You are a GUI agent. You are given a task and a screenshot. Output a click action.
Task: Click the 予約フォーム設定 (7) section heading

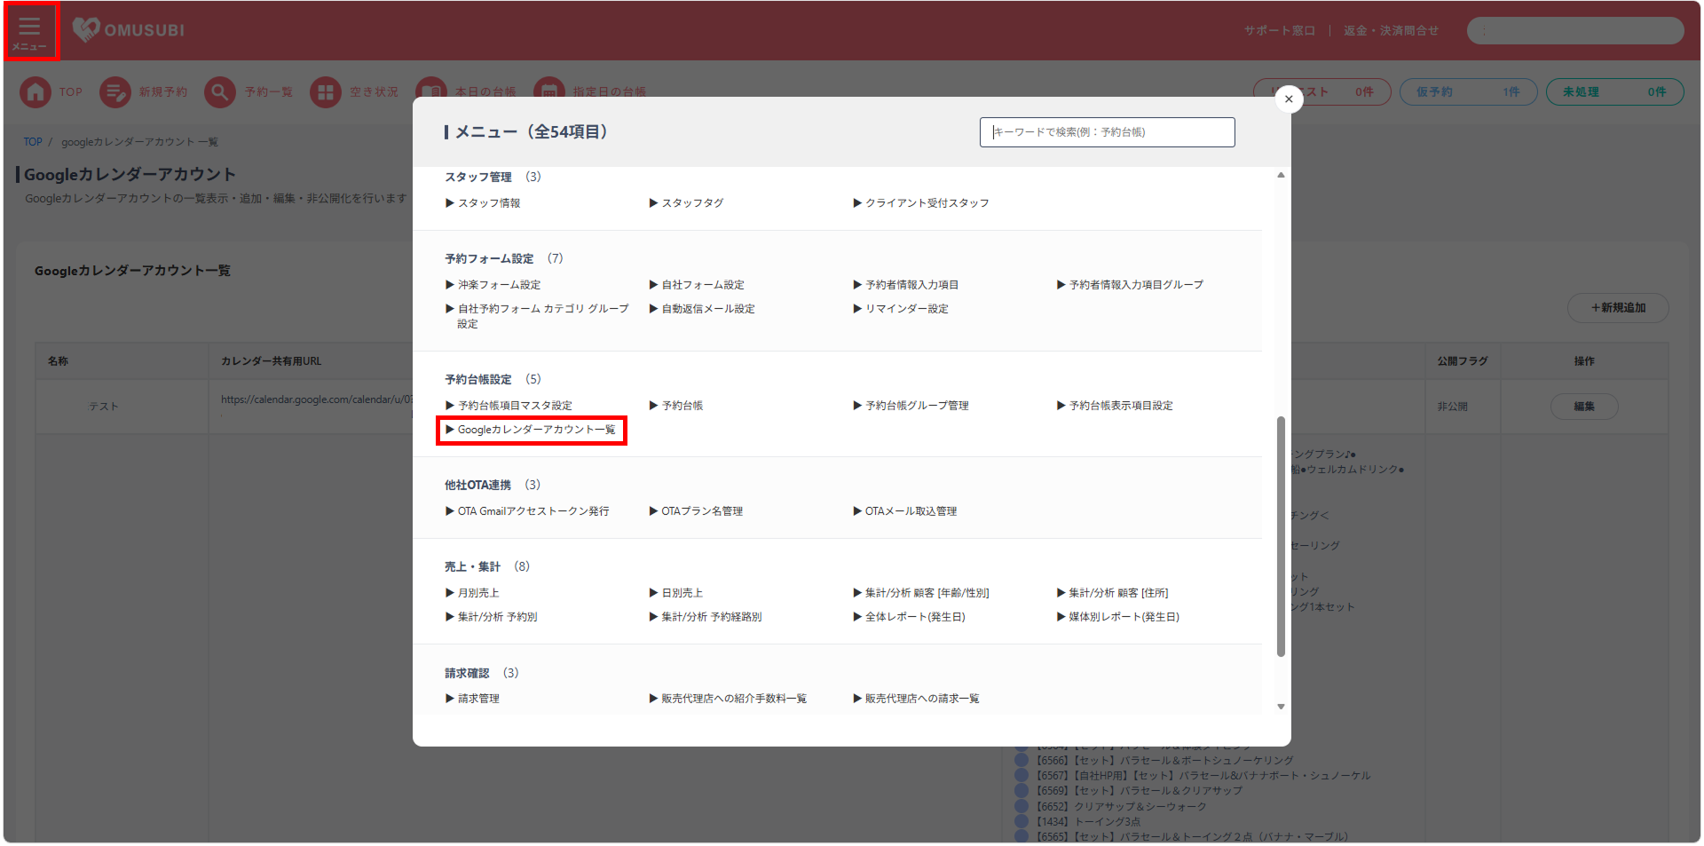click(x=504, y=258)
